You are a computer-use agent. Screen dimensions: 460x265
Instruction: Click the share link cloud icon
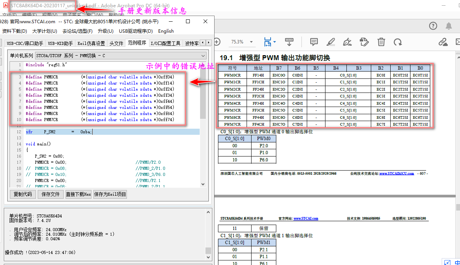tap(443, 42)
